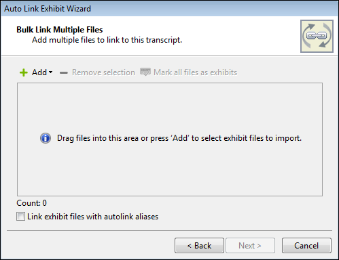The height and width of the screenshot is (260, 339).
Task: Click the blue info icon in drop area
Action: [x=46, y=138]
